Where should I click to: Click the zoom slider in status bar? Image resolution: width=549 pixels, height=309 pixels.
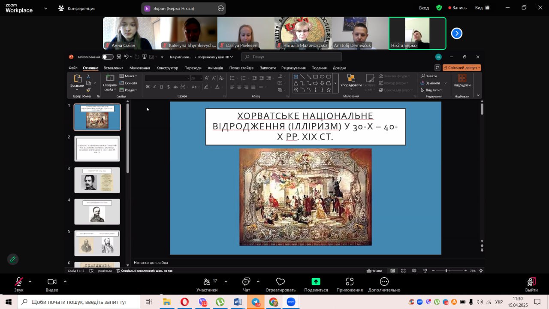[449, 271]
